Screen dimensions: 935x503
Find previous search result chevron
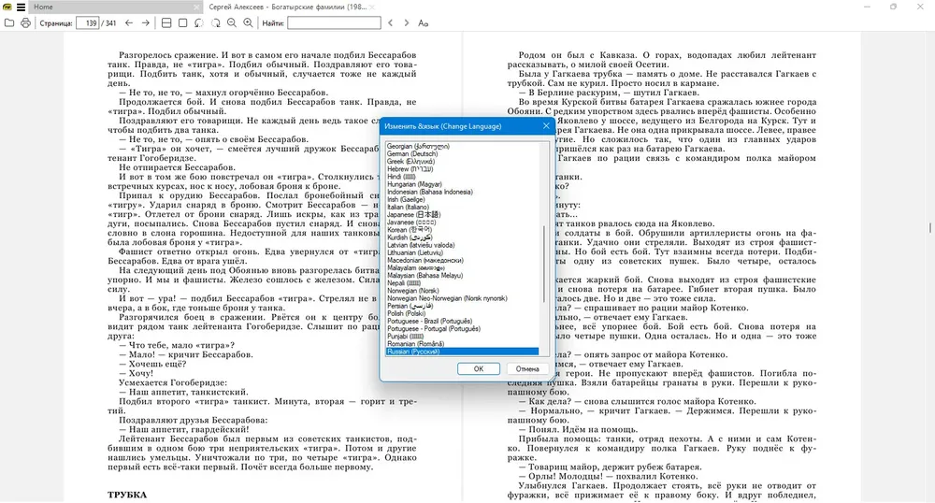[x=391, y=23]
